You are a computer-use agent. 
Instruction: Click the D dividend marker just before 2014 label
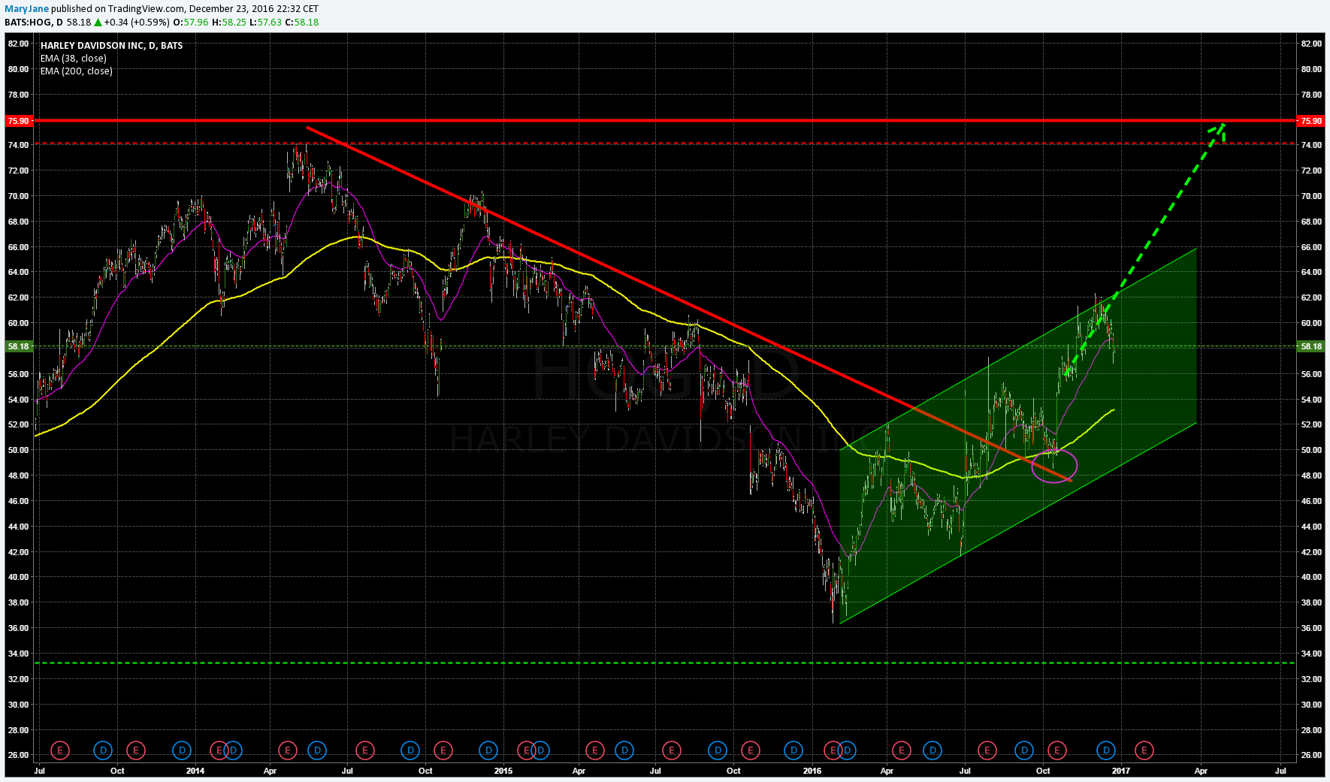(x=181, y=750)
